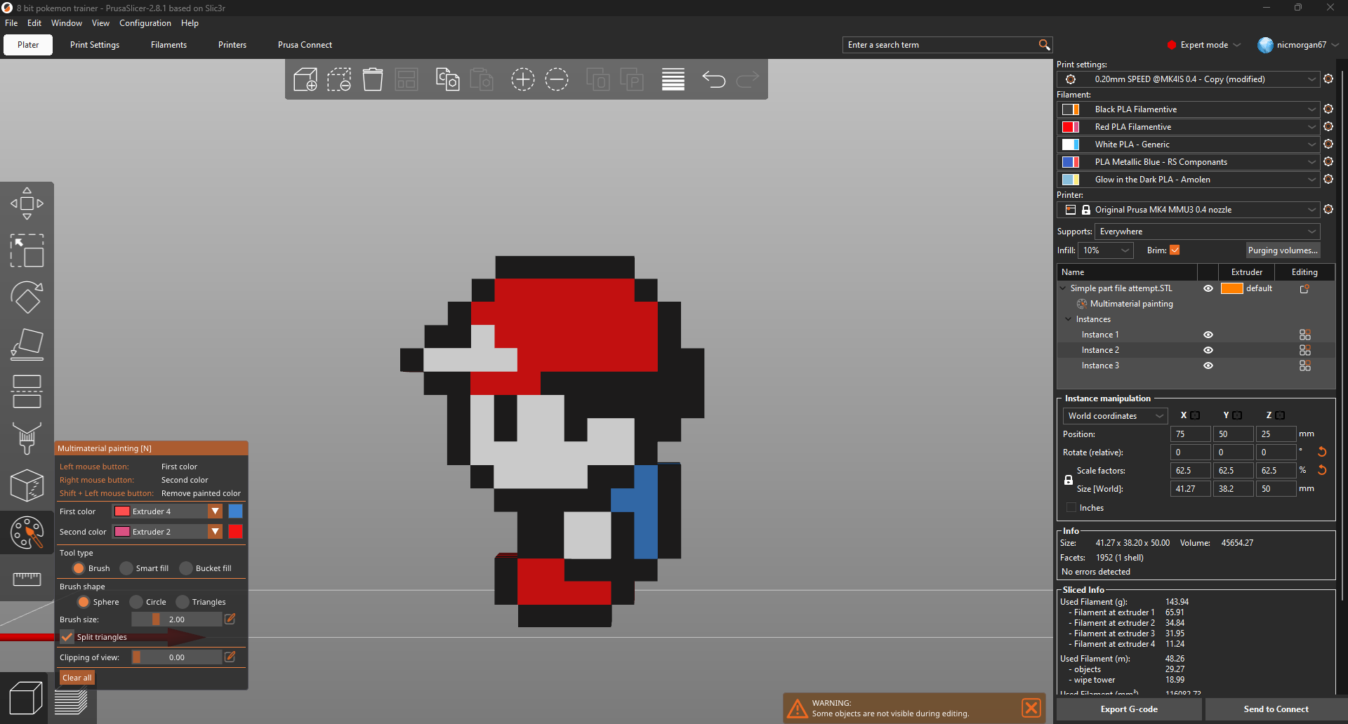This screenshot has width=1348, height=724.
Task: Open the Second color extruder dropdown
Action: [x=167, y=532]
